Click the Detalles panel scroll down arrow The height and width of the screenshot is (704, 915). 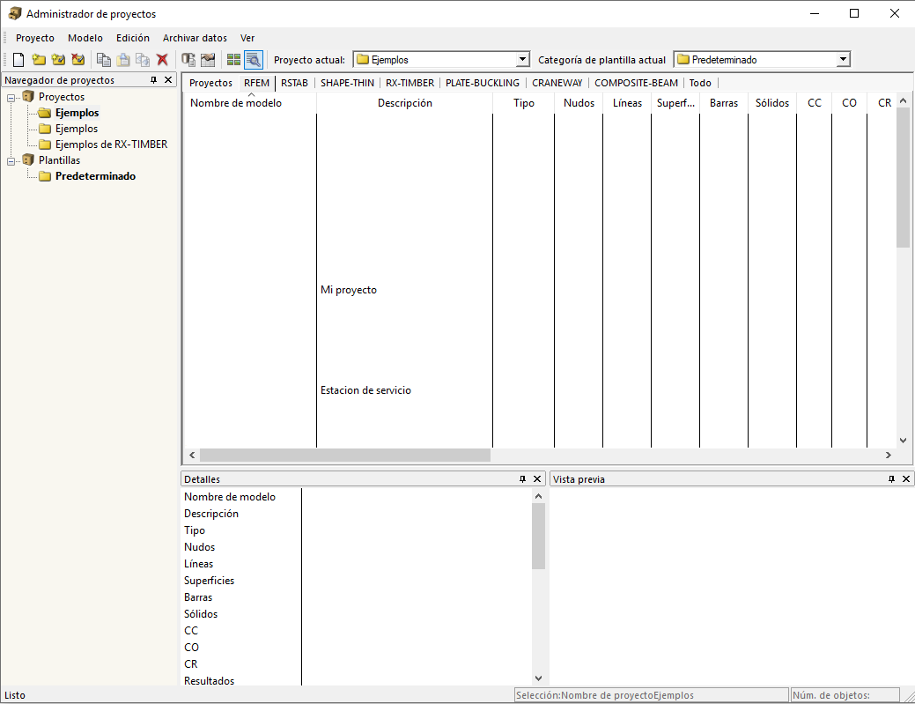pyautogui.click(x=538, y=678)
